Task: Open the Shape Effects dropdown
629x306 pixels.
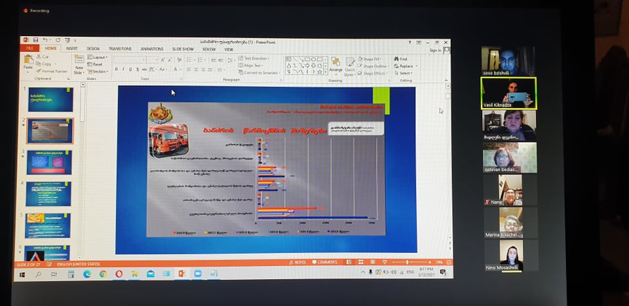Action: [x=373, y=73]
